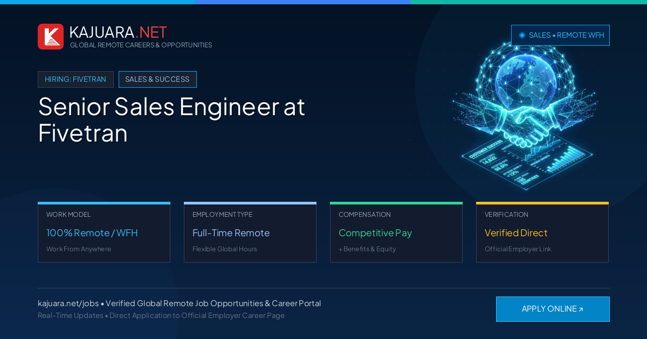This screenshot has width=647, height=339.
Task: Select the 'HIRING: FIVETRAN' tag
Action: click(x=75, y=79)
